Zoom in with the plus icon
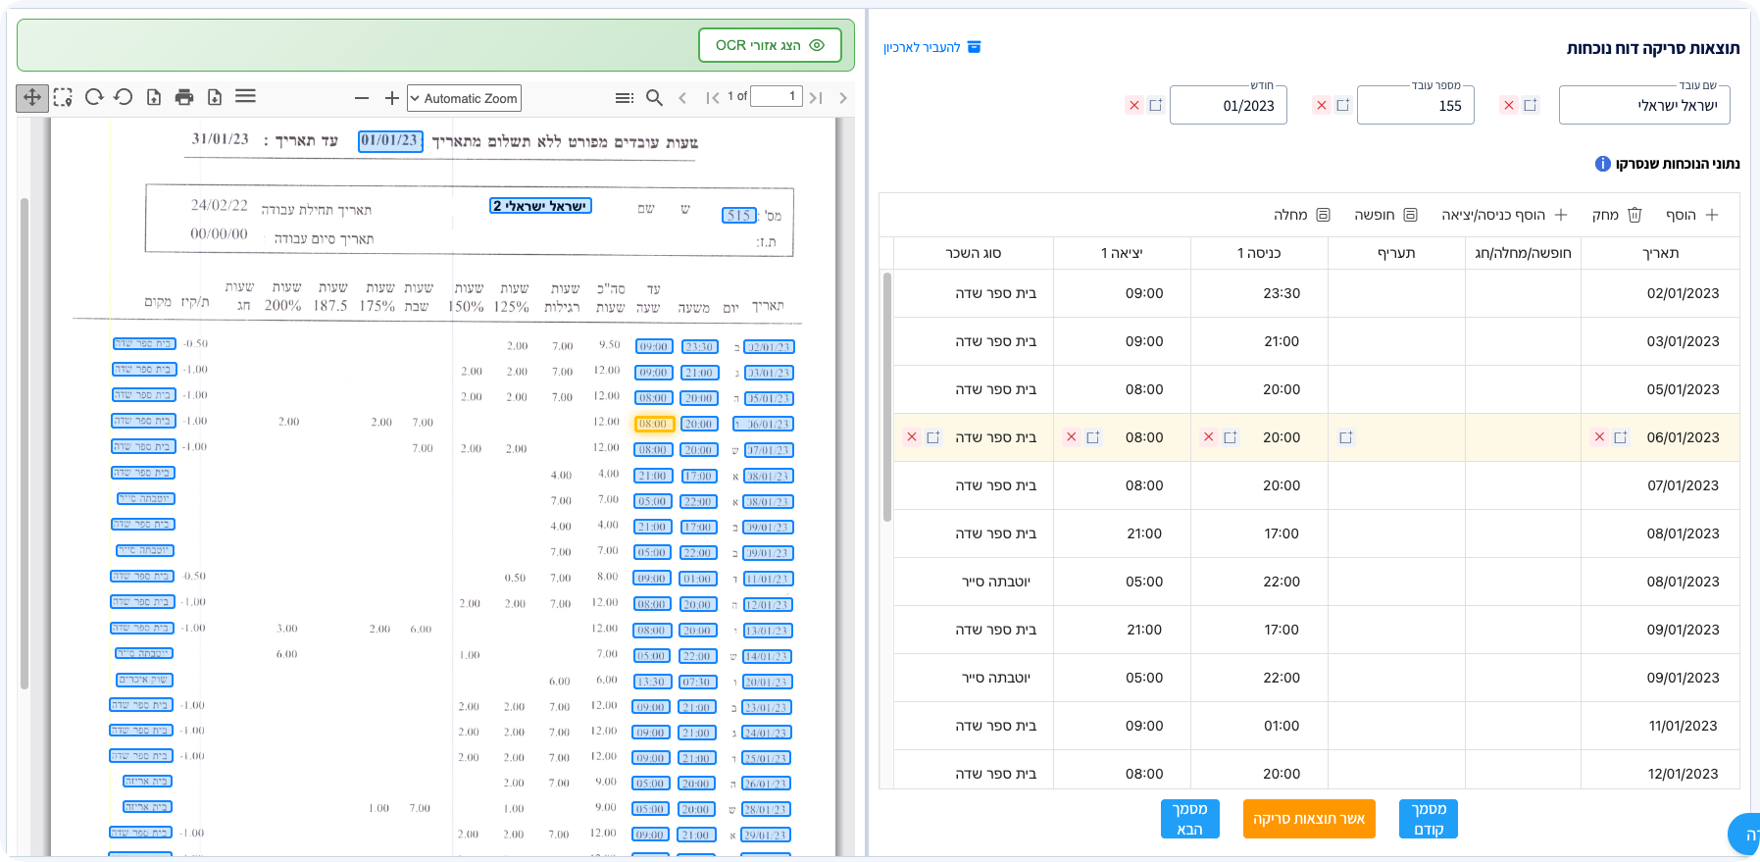1760x862 pixels. coord(391,98)
